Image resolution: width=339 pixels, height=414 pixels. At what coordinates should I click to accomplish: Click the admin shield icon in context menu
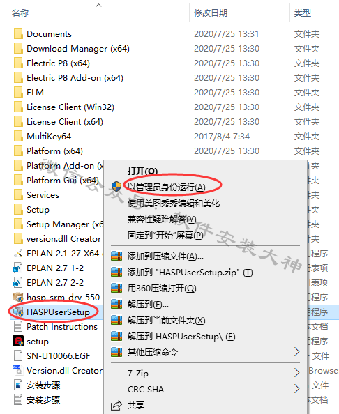click(x=116, y=186)
